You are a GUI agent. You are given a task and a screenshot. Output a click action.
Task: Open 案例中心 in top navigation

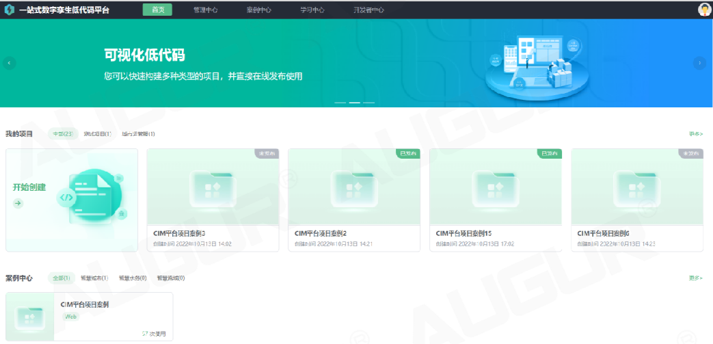[258, 10]
